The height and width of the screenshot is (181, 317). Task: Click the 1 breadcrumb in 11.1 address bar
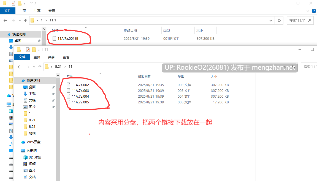coord(42,20)
